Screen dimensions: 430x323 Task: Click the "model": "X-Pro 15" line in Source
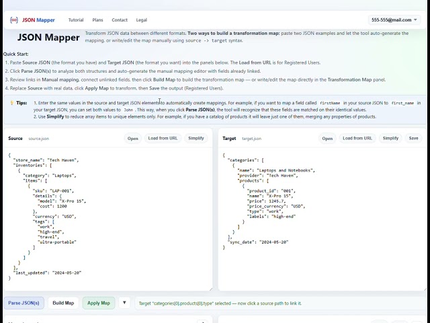coord(62,201)
